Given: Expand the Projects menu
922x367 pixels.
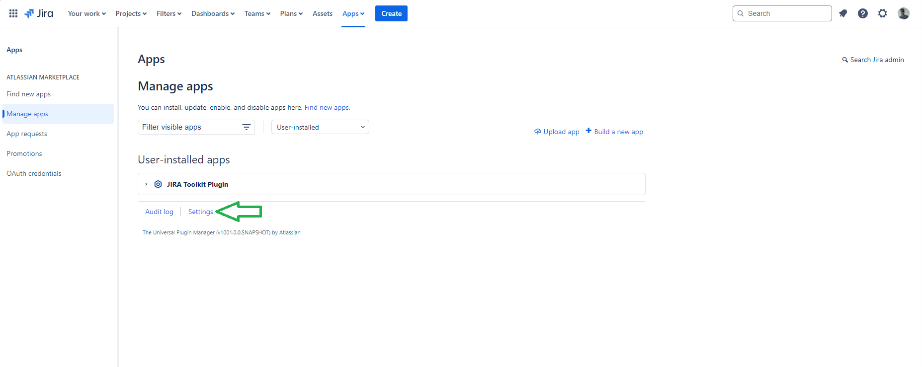Looking at the screenshot, I should click(x=131, y=13).
